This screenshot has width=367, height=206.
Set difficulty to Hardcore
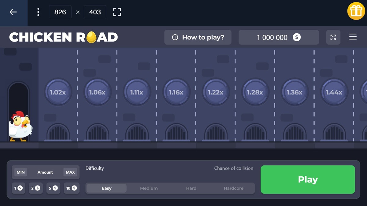tap(233, 188)
